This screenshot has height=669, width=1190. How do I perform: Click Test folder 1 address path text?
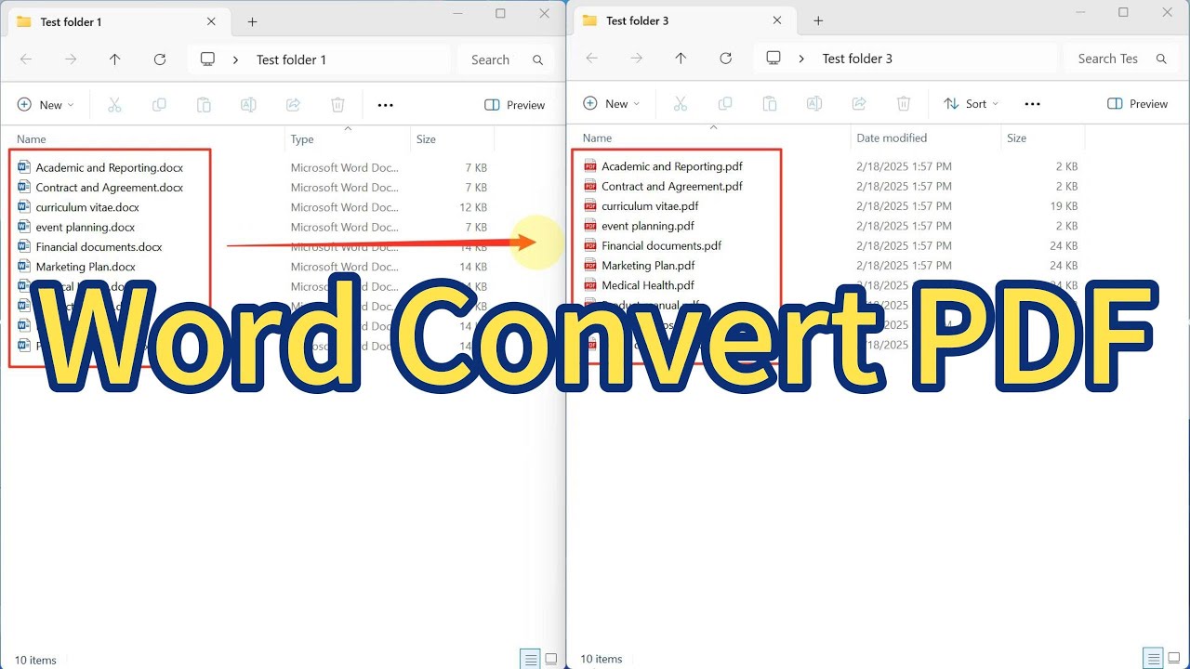coord(291,59)
